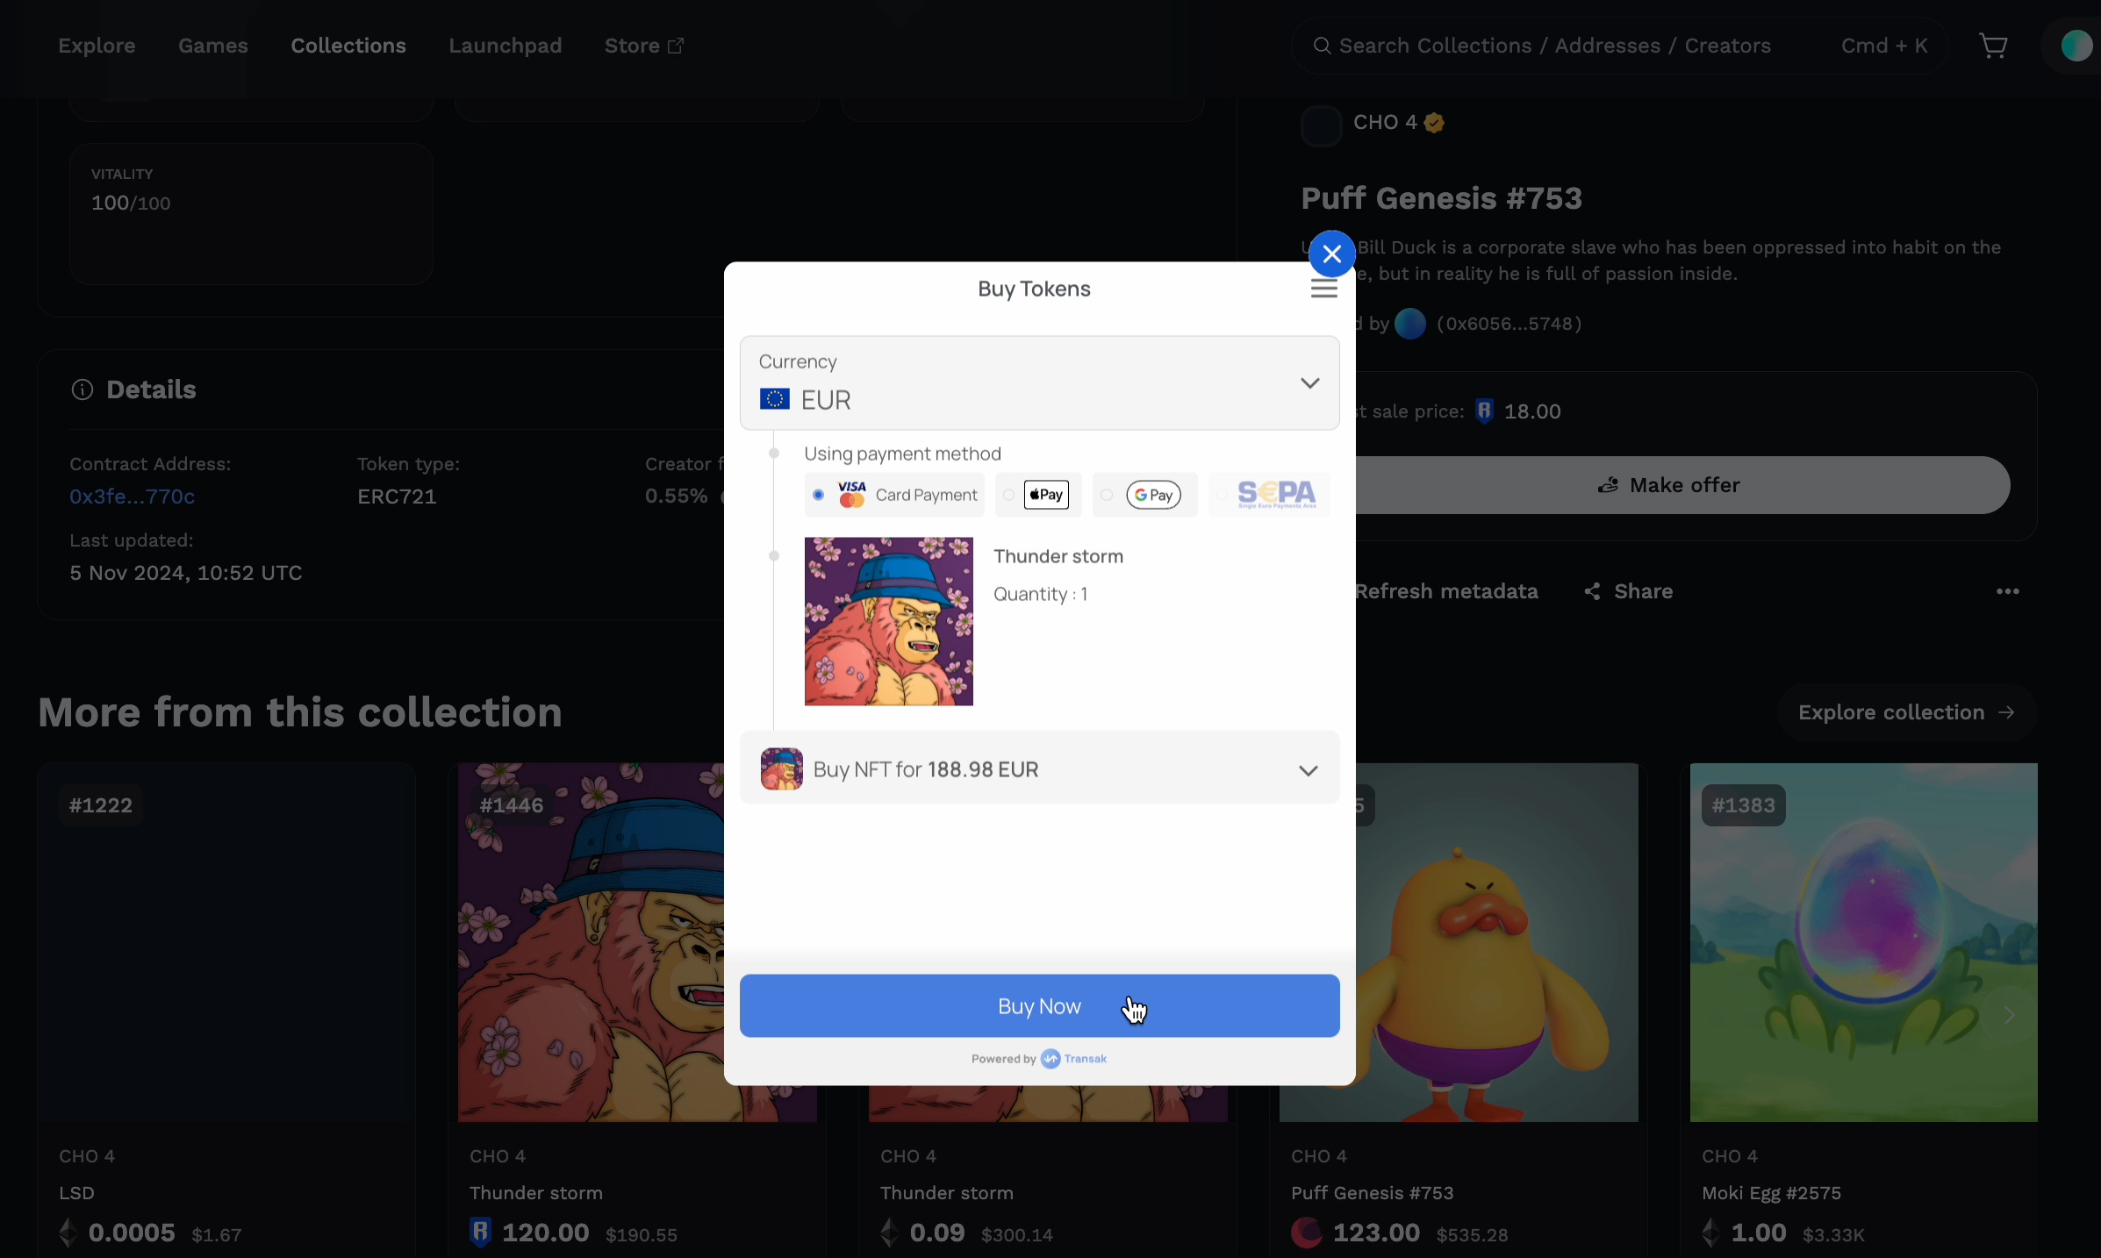Image resolution: width=2101 pixels, height=1258 pixels.
Task: Click the ERC721 token type value
Action: click(x=397, y=497)
